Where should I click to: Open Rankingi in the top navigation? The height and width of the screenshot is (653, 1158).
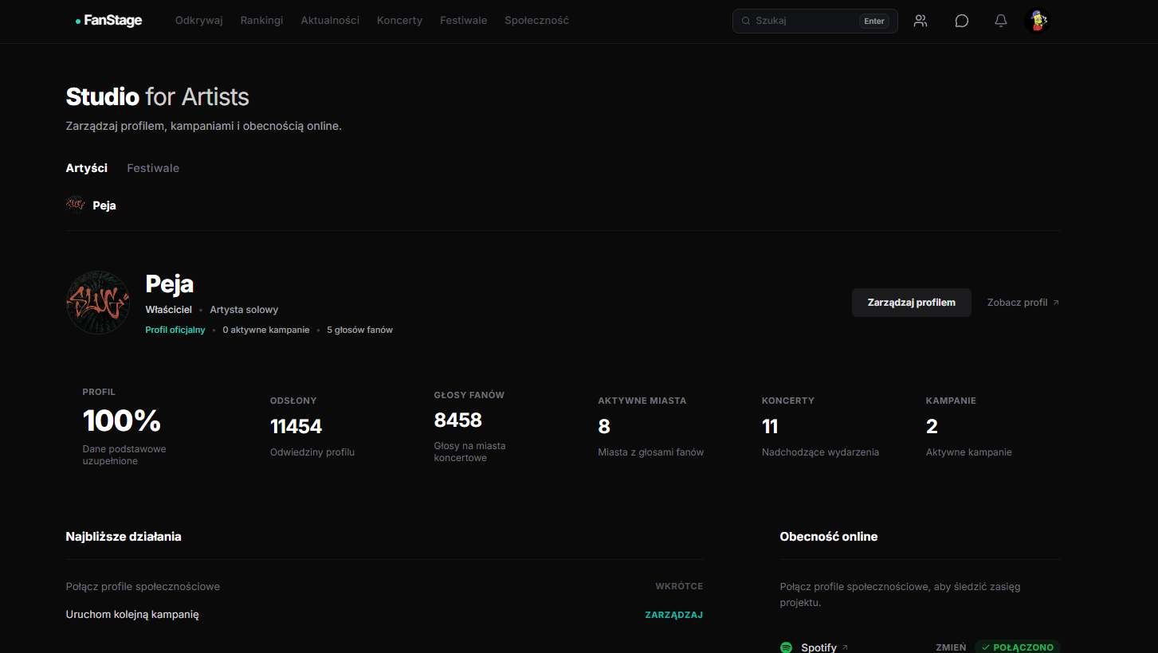[x=261, y=21]
